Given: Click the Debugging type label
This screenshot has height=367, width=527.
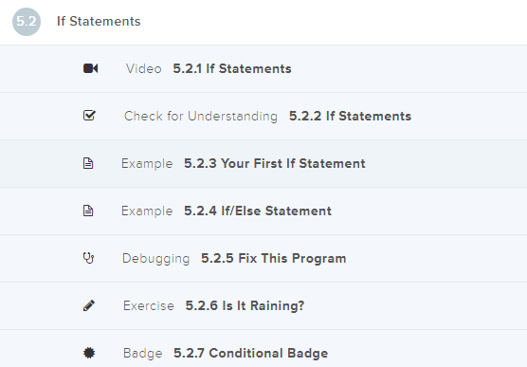Looking at the screenshot, I should pos(156,259).
